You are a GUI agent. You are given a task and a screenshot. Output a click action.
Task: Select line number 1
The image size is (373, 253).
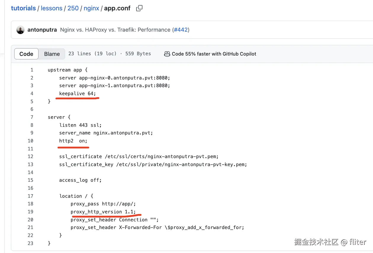(x=32, y=70)
